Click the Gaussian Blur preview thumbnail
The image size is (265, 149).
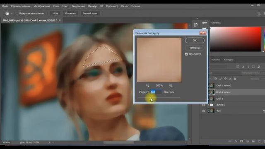coord(159,60)
